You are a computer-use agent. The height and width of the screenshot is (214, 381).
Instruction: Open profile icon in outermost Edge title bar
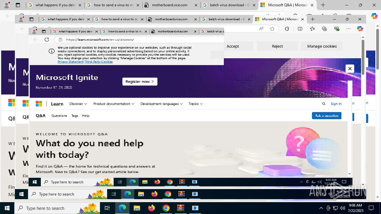pos(7,5)
